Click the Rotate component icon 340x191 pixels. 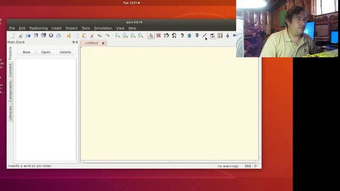click(x=182, y=36)
